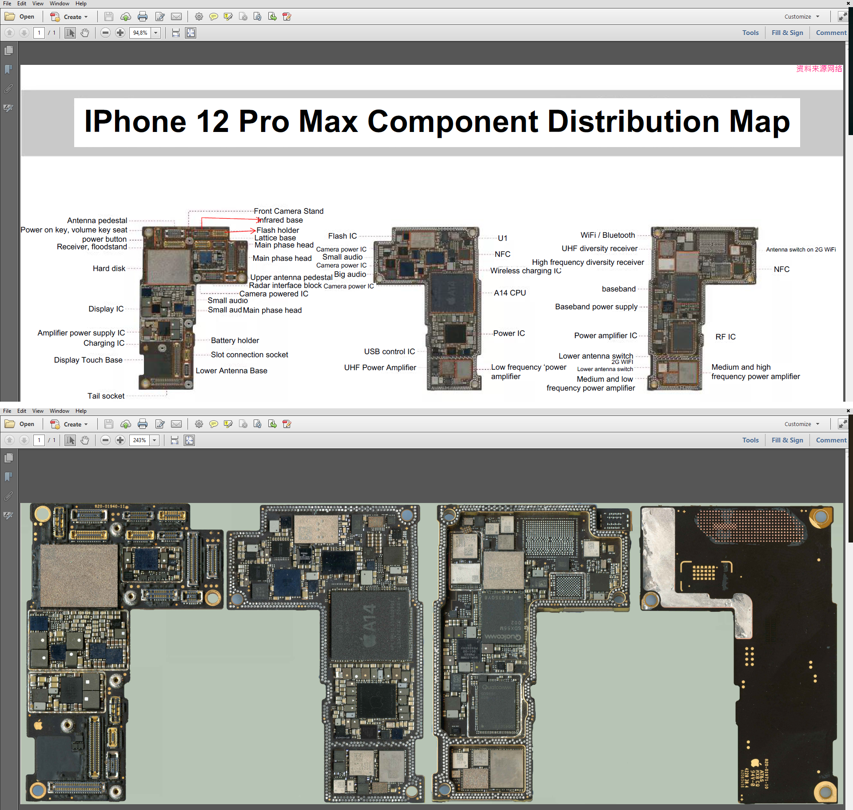
Task: Click the highlight text icon in the bottom window
Action: click(228, 424)
